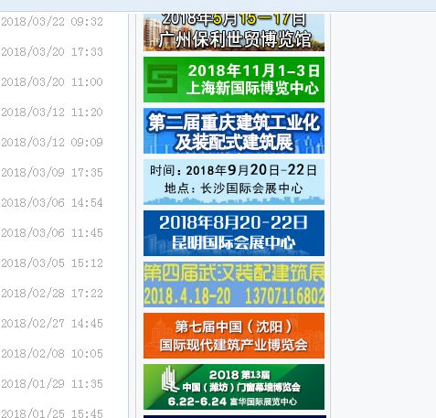
Task: Select timestamp 2018/03/20 11:00
Action: click(52, 82)
